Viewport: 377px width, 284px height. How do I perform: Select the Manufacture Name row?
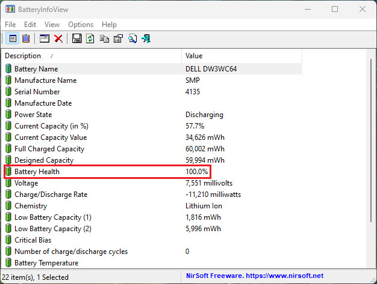[153, 80]
